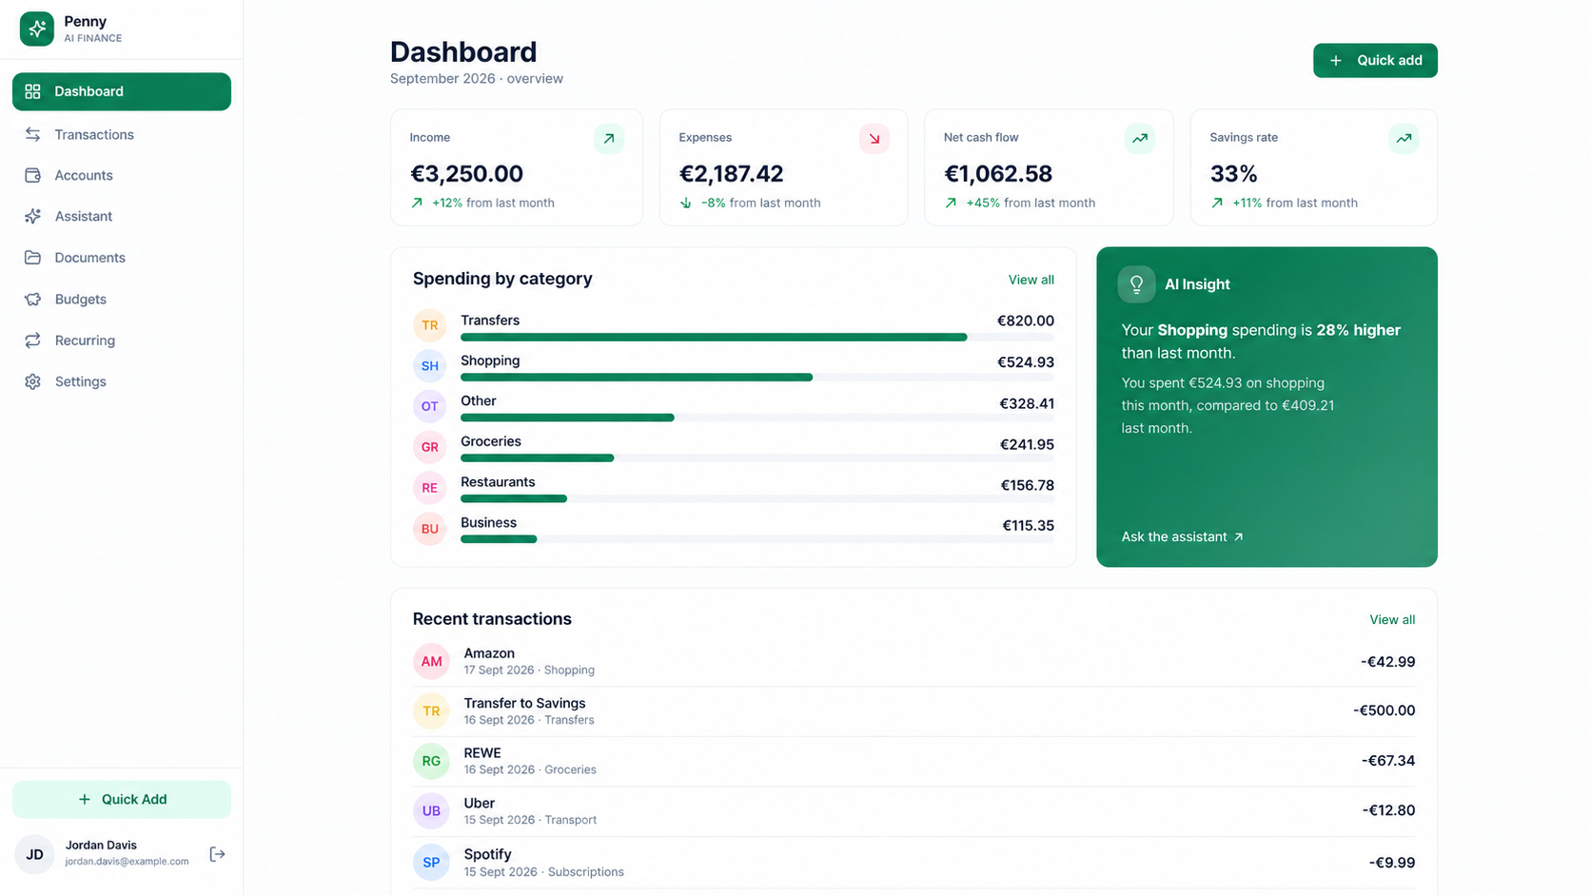
Task: Click the AM Amazon transaction avatar
Action: (431, 661)
